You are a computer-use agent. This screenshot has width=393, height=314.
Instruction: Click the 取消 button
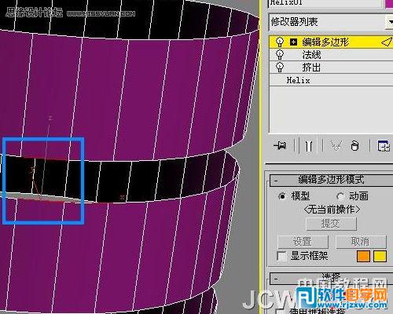click(361, 242)
